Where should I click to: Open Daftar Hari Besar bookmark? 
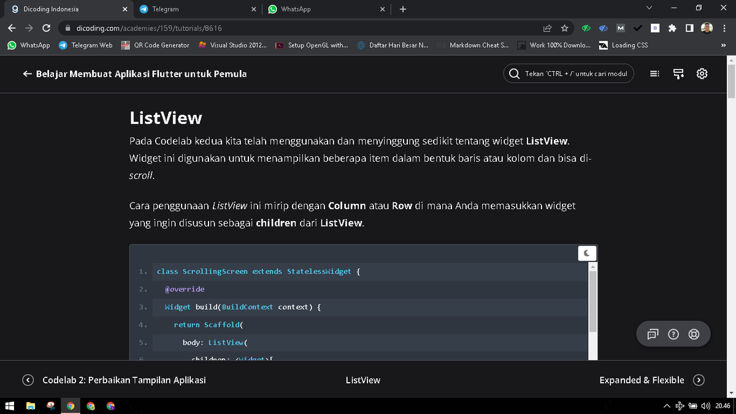point(393,45)
